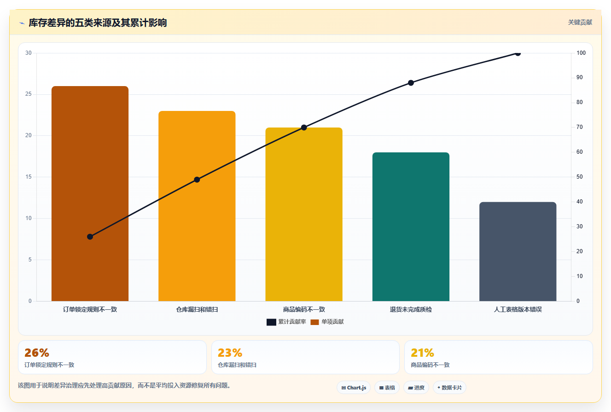Click the 订单锁定规则不一致 bar in the chart
The width and height of the screenshot is (611, 412).
point(90,193)
